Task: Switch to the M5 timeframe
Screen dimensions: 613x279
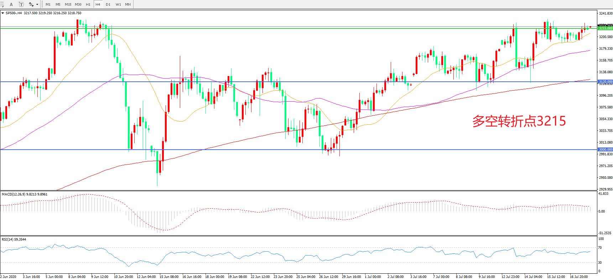Action: (58, 5)
